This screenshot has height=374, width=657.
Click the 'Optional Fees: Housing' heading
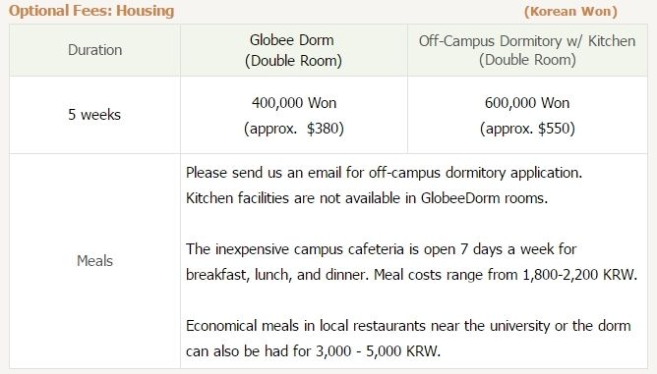click(91, 11)
